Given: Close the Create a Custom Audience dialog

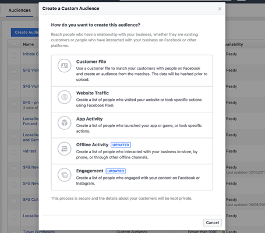Looking at the screenshot, I should click(x=220, y=9).
